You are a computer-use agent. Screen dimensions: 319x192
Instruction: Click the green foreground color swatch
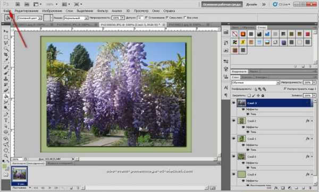coord(4,166)
